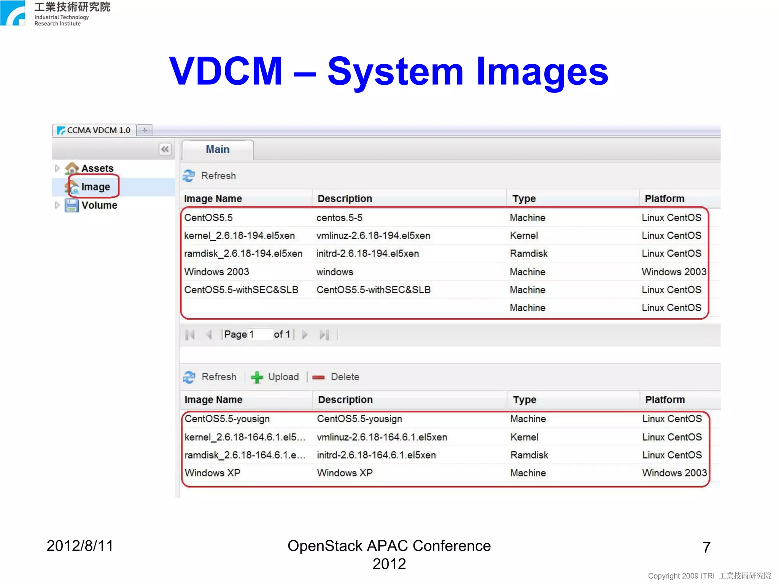This screenshot has width=779, height=584.
Task: Select ramdisk_2.6.18-164.6.1.e… image name
Action: [x=245, y=455]
